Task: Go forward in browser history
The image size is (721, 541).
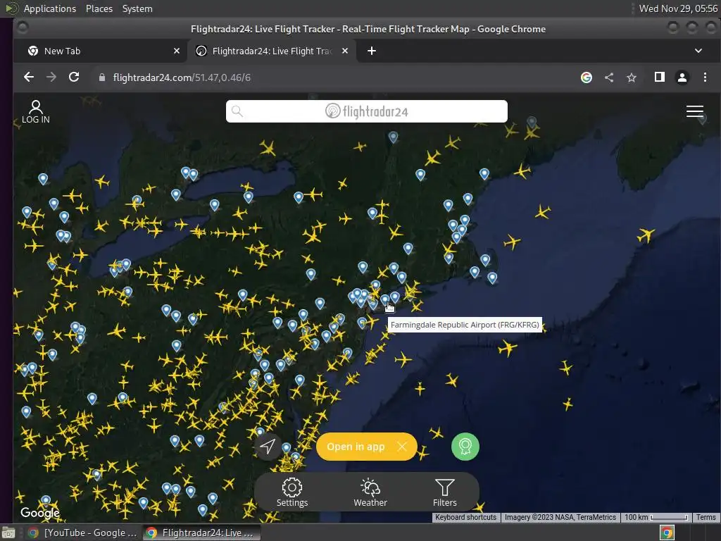Action: 51,77
